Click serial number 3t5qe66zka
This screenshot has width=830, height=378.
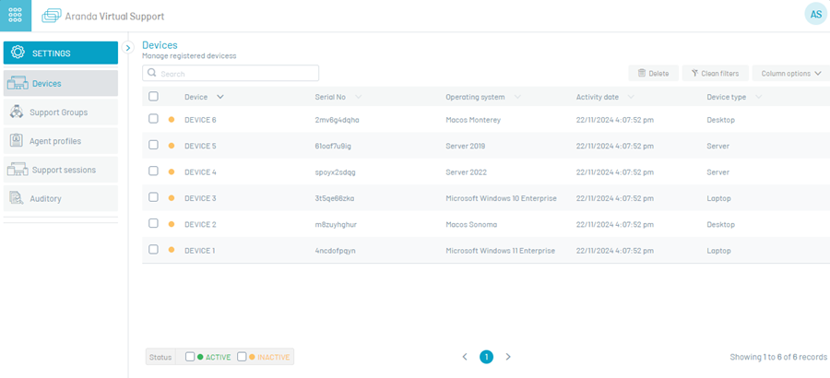tap(335, 198)
